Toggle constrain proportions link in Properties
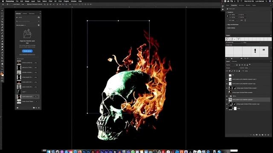Image resolution: width=273 pixels, height=153 pixels. coord(227,16)
